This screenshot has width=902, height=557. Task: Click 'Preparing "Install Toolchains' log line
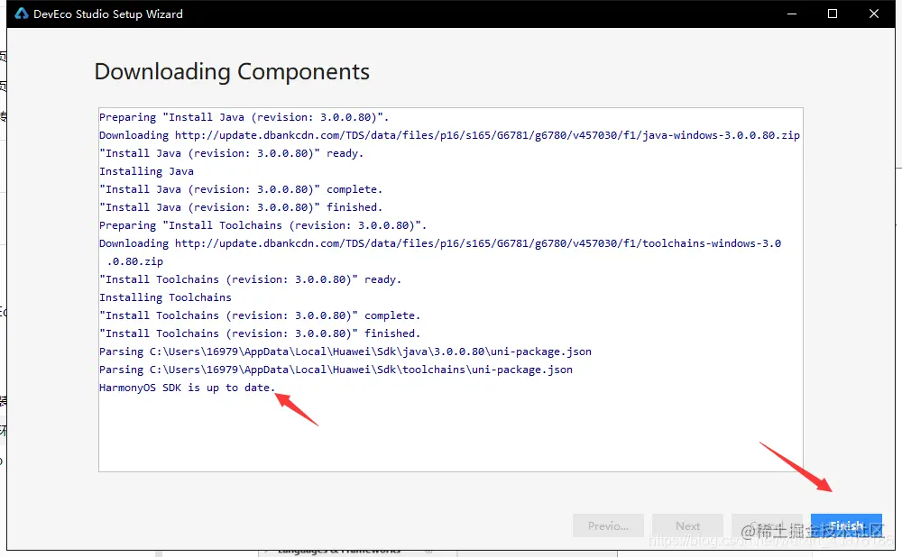tap(262, 225)
